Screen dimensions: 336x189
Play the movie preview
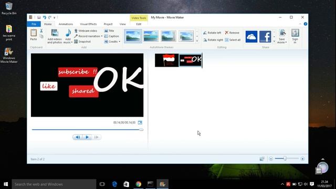tap(87, 137)
